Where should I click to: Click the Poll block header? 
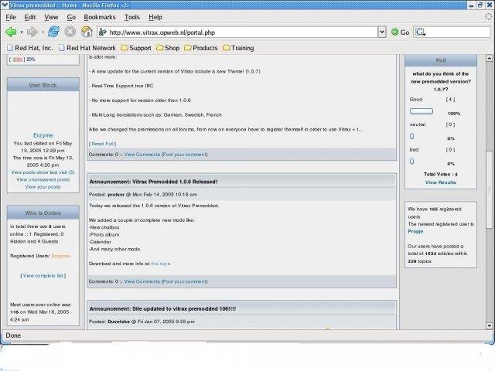pos(441,60)
